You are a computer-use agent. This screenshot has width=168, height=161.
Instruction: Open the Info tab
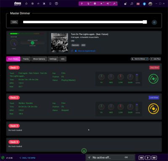point(63,59)
